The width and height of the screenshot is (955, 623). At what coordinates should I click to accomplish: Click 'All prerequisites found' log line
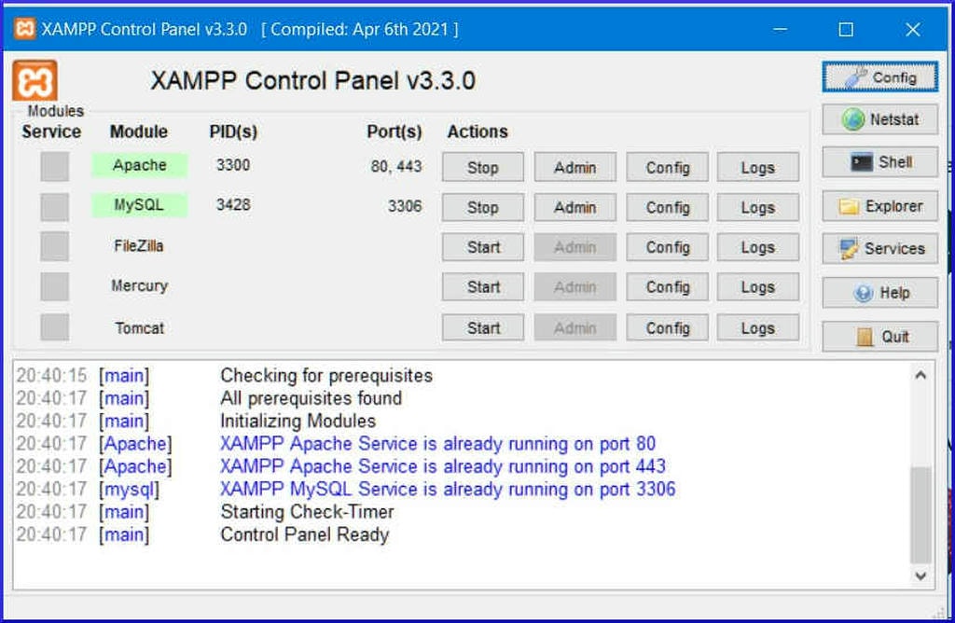pos(311,397)
